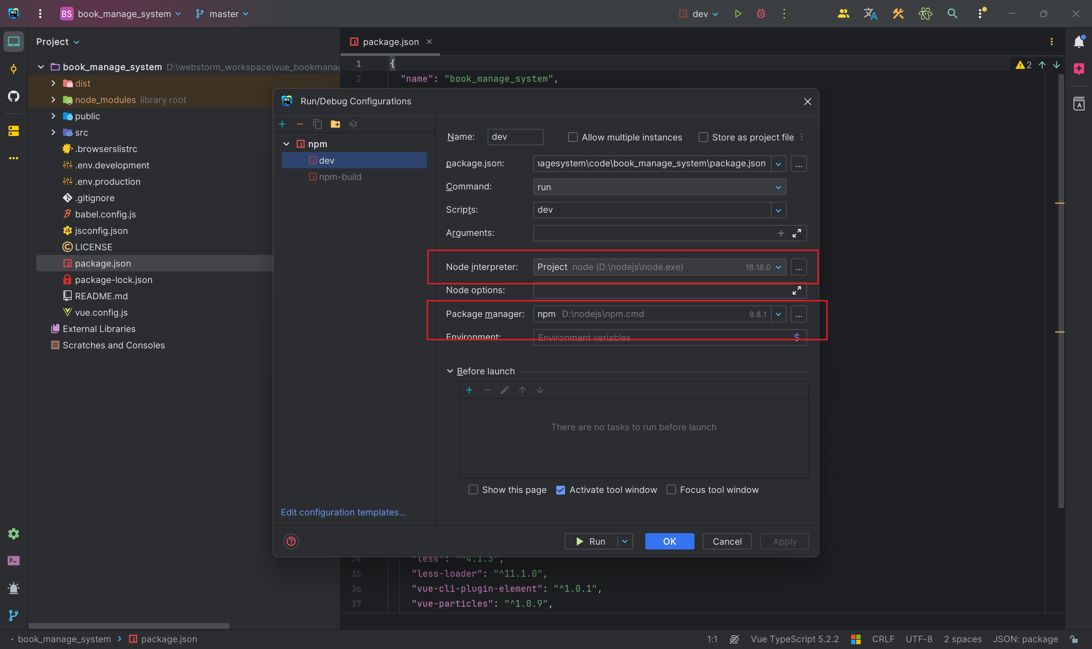Select the package.json editor tab
The height and width of the screenshot is (649, 1092).
[390, 42]
